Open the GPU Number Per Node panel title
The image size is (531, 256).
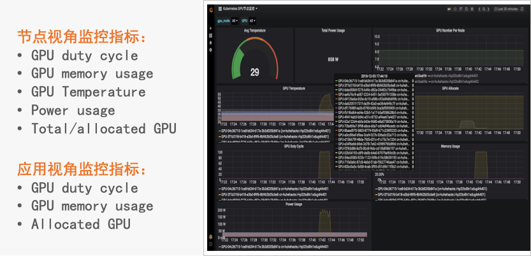click(450, 31)
